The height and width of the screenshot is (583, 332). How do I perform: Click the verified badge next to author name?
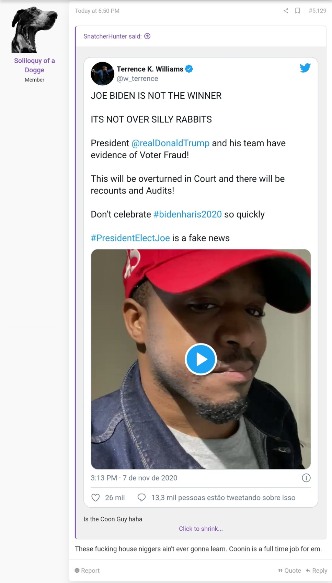189,69
